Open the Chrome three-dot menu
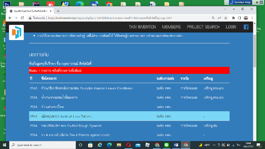This screenshot has height=149, width=265. (252, 18)
